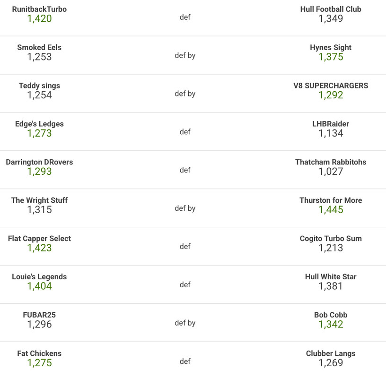
Task: Click the Thatcham Rabbitohs team name
Action: tap(331, 162)
